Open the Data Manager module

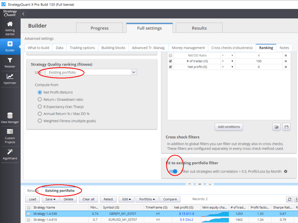coord(10,118)
